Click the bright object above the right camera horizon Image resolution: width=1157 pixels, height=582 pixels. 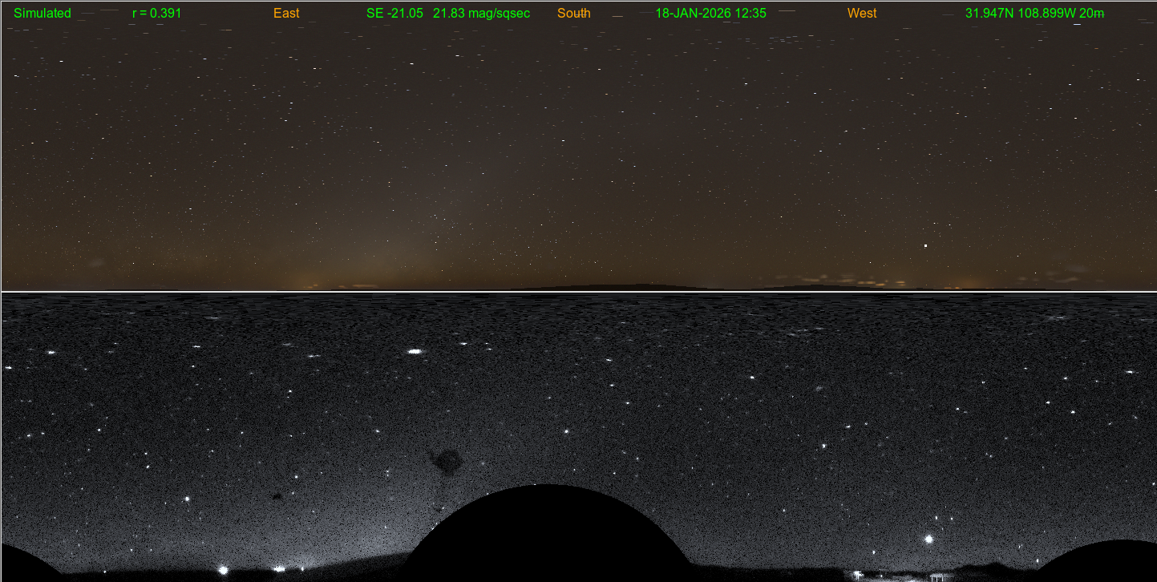929,540
